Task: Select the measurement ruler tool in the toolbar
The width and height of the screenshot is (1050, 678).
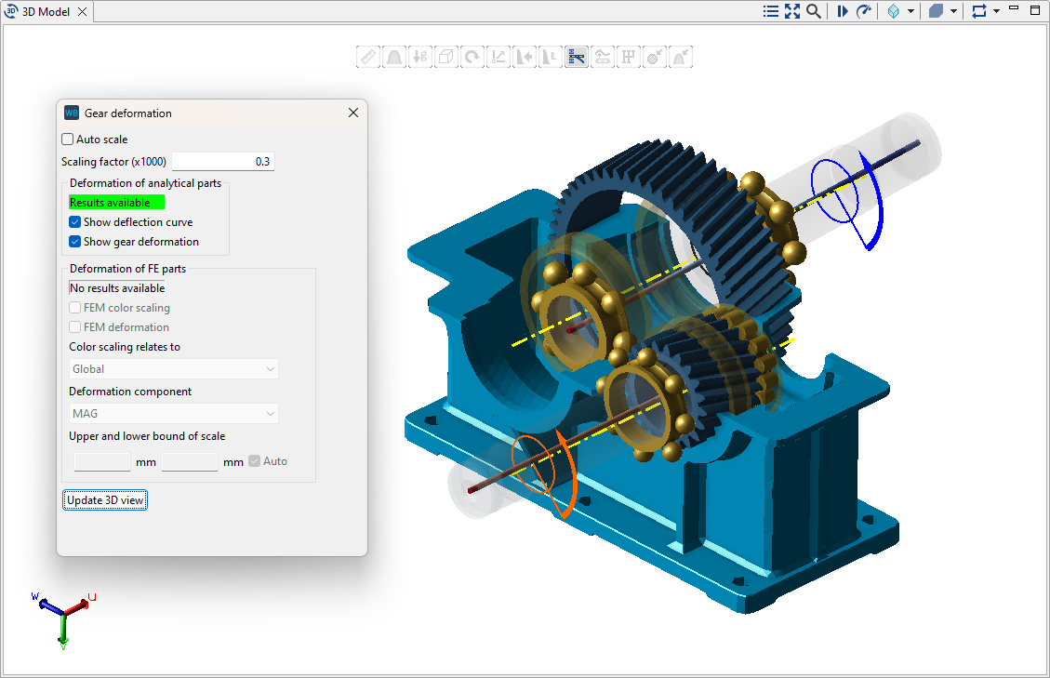Action: (367, 56)
